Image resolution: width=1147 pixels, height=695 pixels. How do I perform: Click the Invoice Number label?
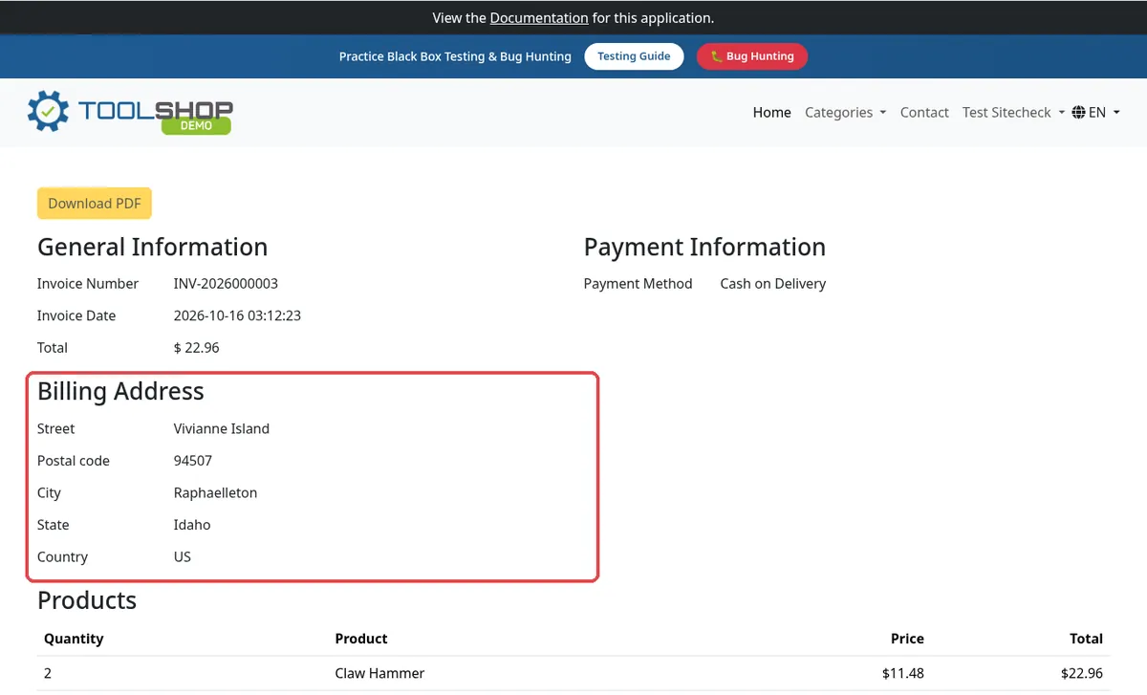(88, 284)
